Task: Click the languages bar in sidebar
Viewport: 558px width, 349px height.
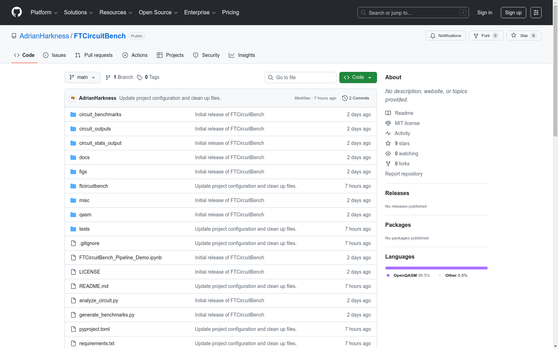Action: [x=437, y=268]
